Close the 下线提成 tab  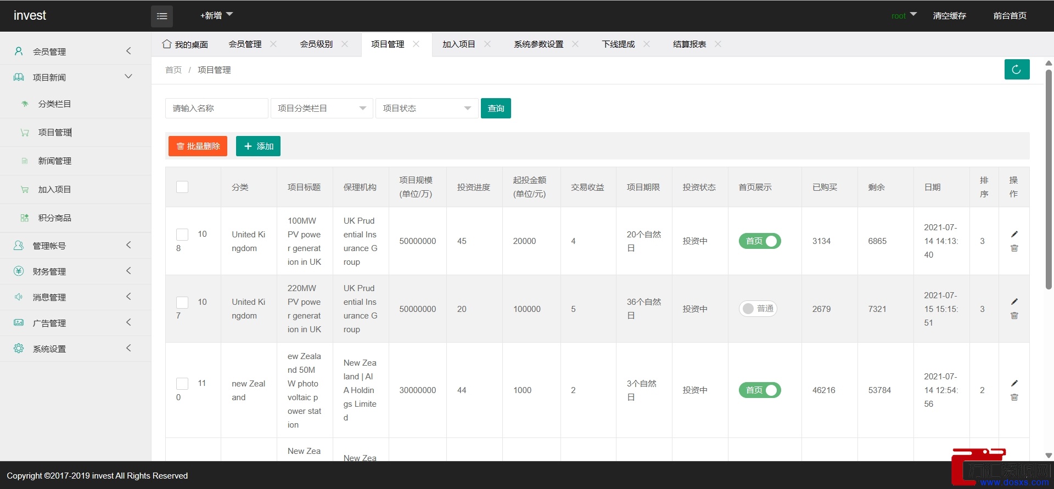647,44
